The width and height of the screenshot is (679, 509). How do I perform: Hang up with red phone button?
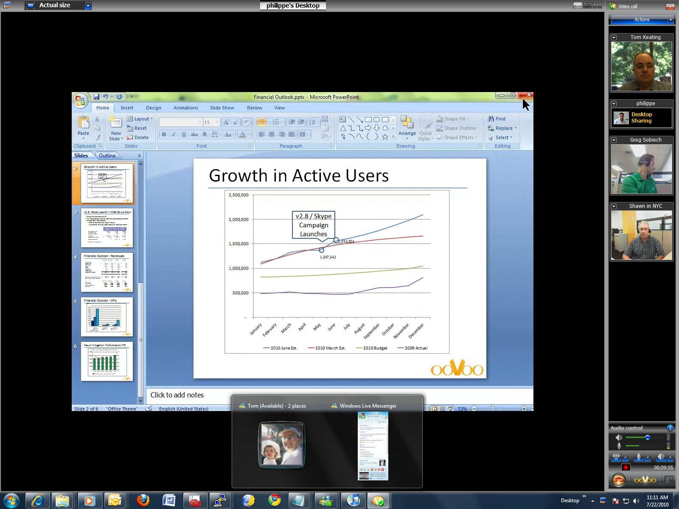tap(618, 480)
